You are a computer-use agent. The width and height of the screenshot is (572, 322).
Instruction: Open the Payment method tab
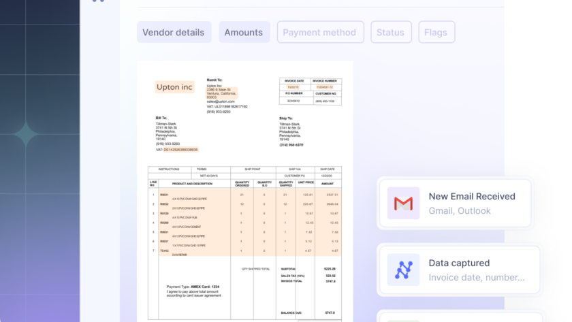pyautogui.click(x=319, y=32)
